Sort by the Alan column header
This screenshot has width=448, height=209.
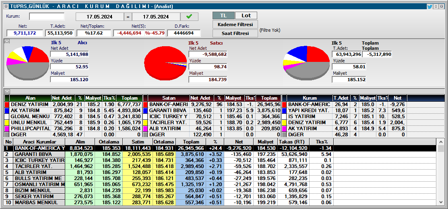pos(30,98)
